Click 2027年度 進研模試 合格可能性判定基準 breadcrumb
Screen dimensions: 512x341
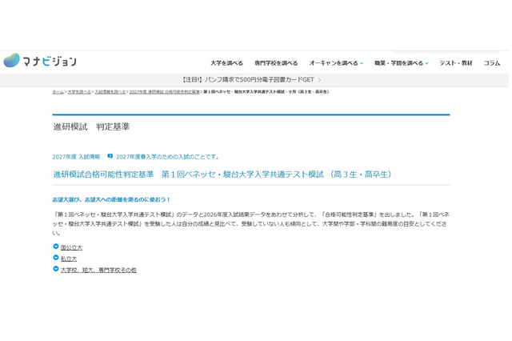coord(164,92)
